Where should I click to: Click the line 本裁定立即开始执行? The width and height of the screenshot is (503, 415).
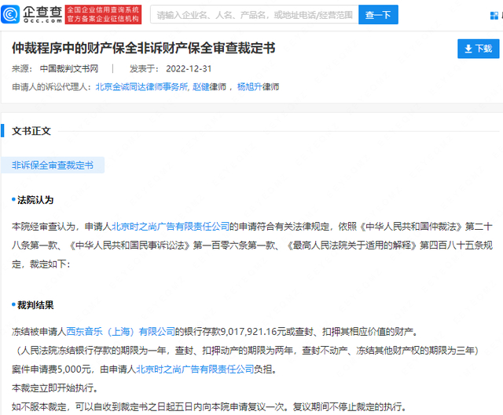[55, 388]
